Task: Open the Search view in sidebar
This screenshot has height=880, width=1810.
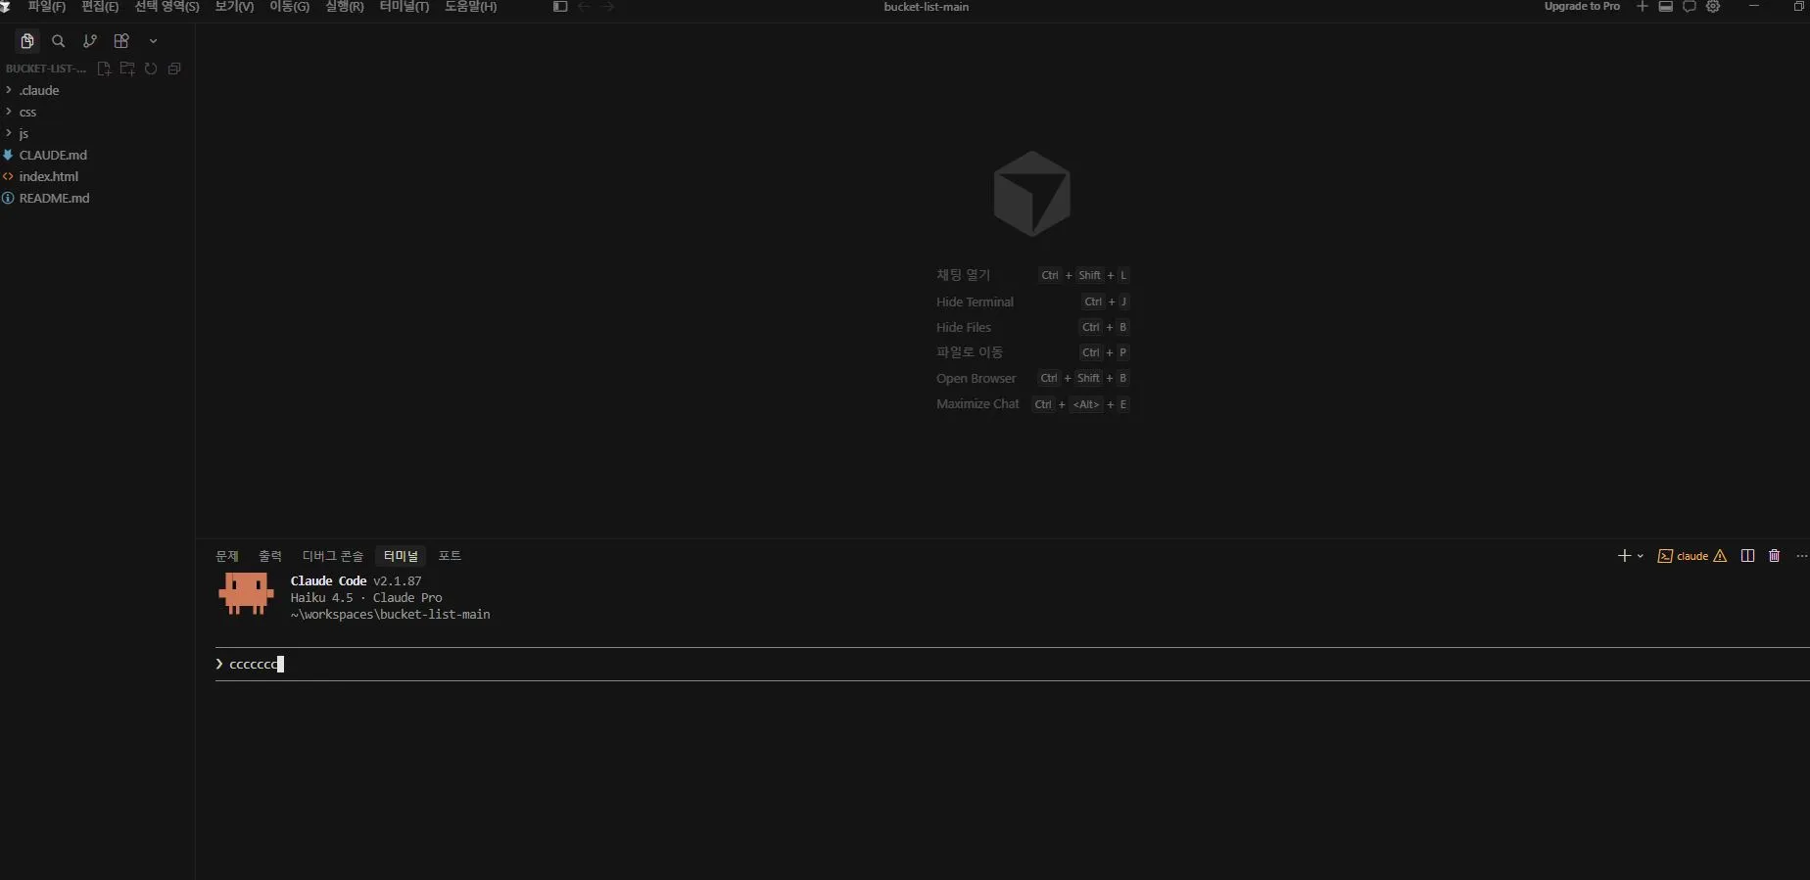Action: [59, 41]
